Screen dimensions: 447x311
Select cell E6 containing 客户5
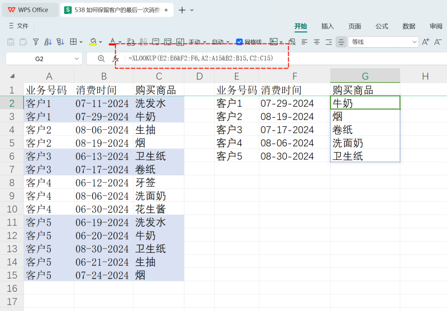tap(237, 156)
